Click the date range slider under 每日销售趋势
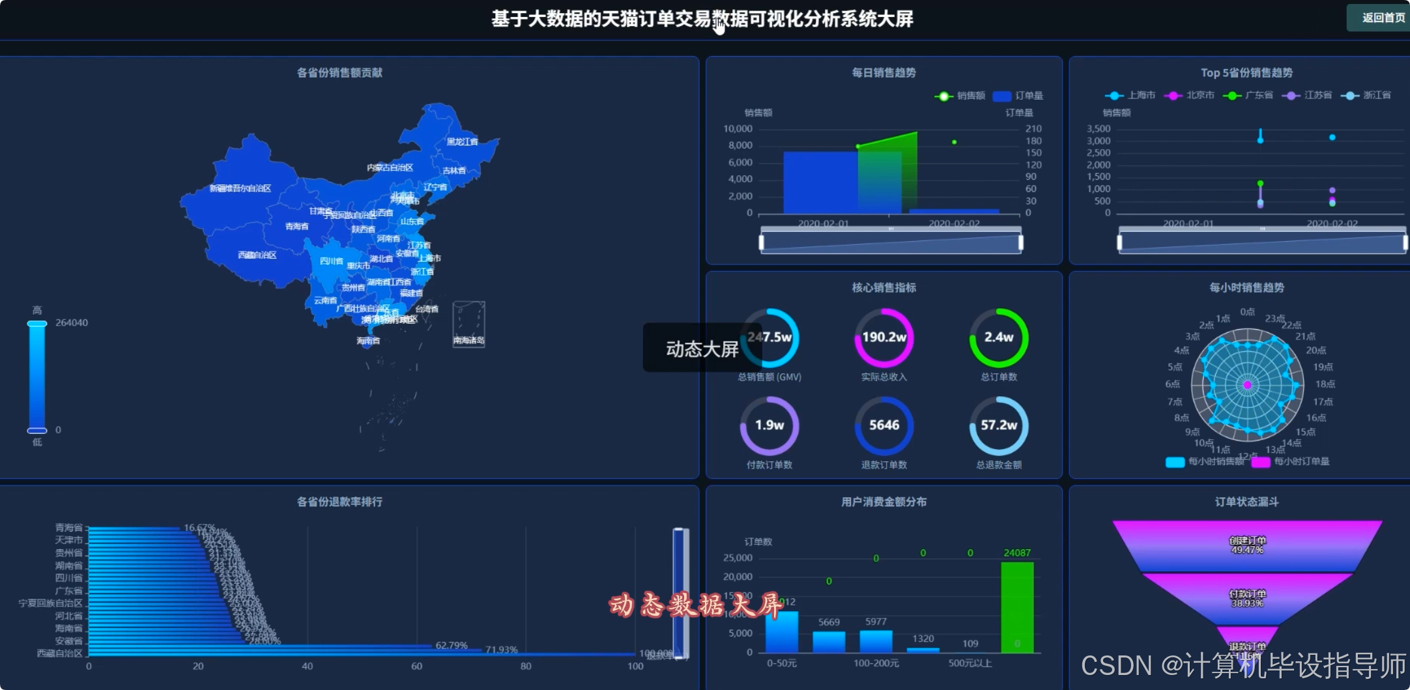Image resolution: width=1410 pixels, height=690 pixels. (x=890, y=240)
